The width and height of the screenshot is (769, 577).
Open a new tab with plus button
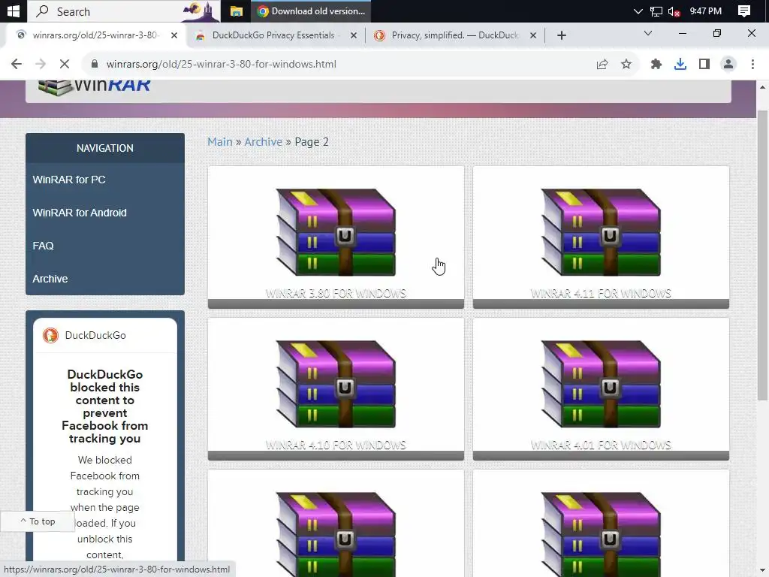(562, 35)
